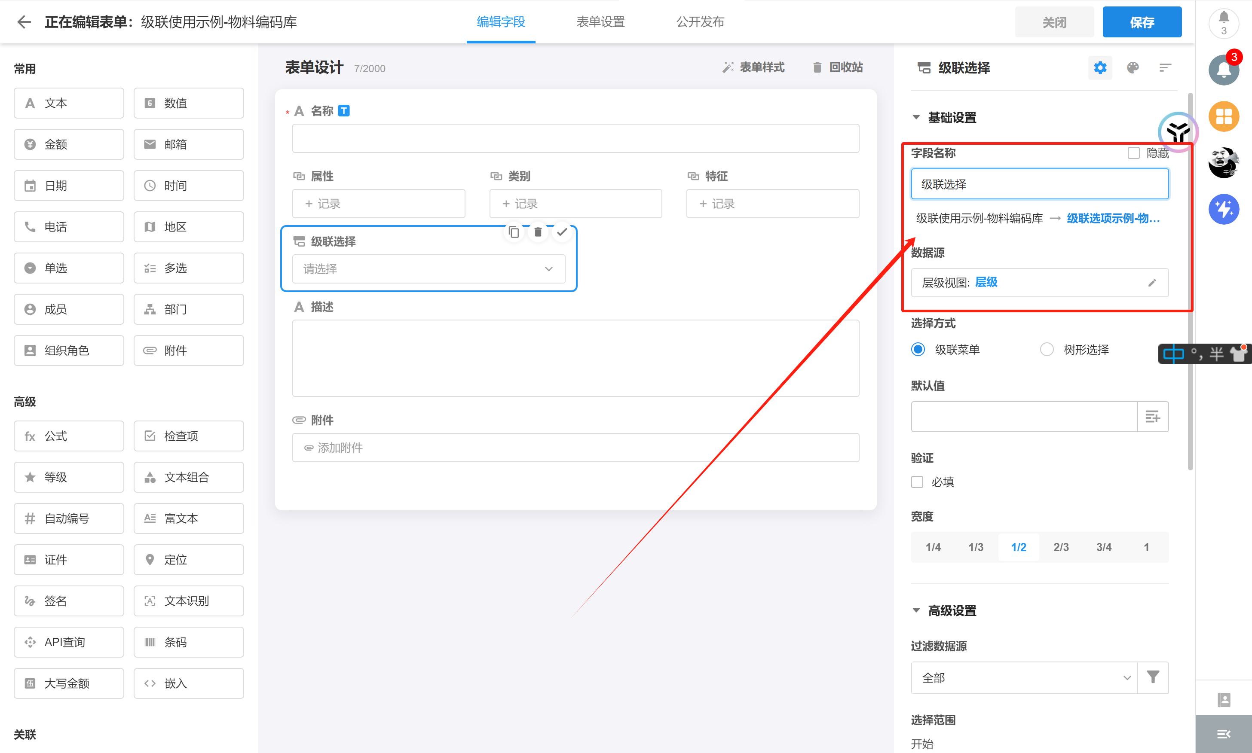This screenshot has height=753, width=1252.
Task: Click the blue 保存 button
Action: pyautogui.click(x=1142, y=22)
